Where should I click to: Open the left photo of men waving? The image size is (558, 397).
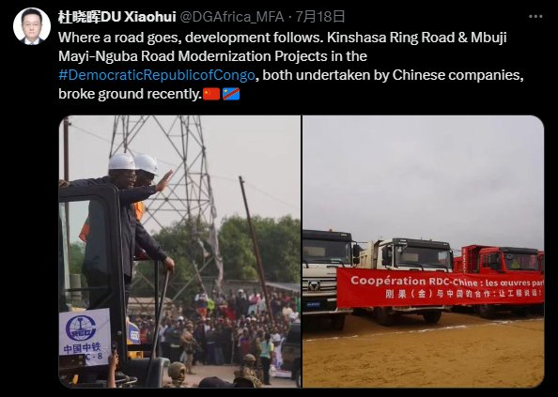click(x=179, y=252)
